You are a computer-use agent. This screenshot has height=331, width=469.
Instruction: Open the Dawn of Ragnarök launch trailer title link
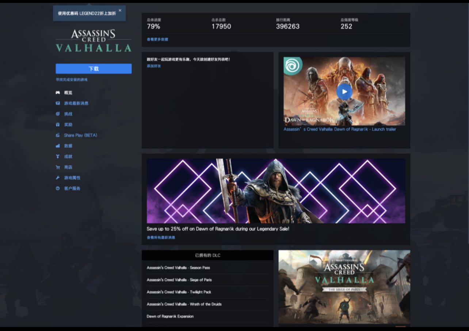pyautogui.click(x=340, y=129)
